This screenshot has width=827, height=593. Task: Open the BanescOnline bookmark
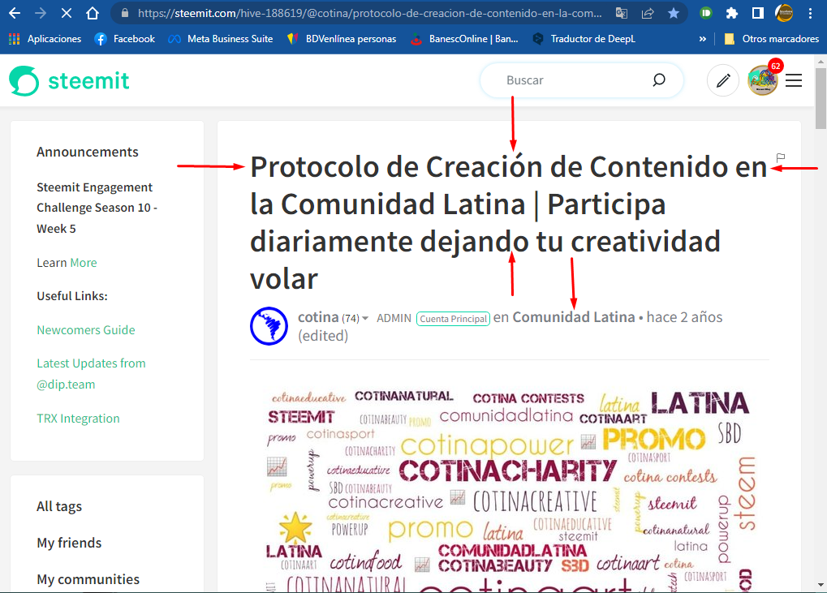465,38
